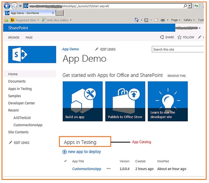
Task: Click the Publish to Office Store tile
Action: [125, 101]
